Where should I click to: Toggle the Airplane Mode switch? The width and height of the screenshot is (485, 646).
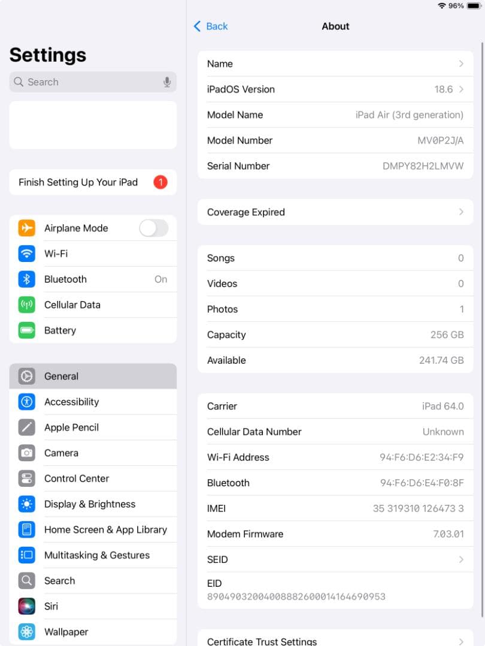pos(153,228)
